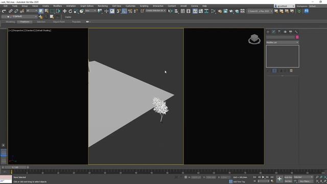
Task: Toggle Keyboard Shortcut Override
Action: pyautogui.click(x=112, y=11)
